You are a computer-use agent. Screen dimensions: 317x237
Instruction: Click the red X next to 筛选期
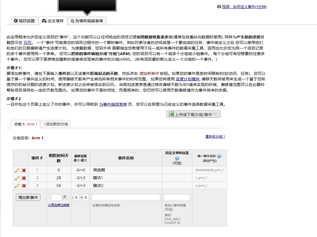23,170
